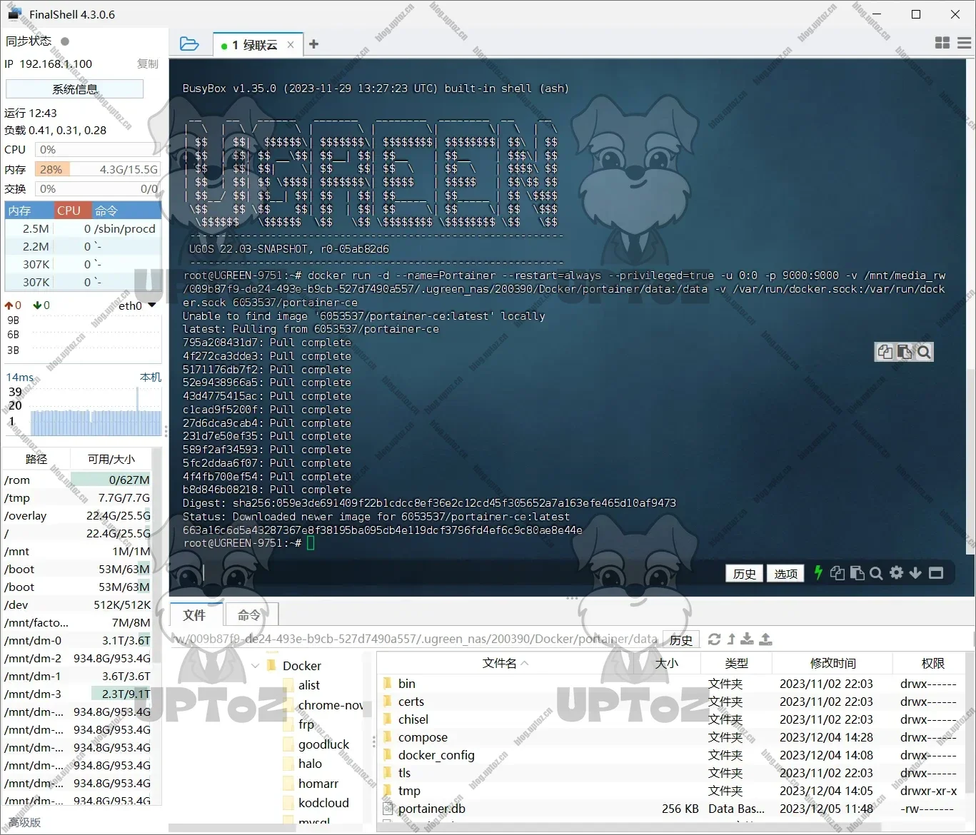This screenshot has height=835, width=976.
Task: Open the connection manager folder icon
Action: click(189, 44)
